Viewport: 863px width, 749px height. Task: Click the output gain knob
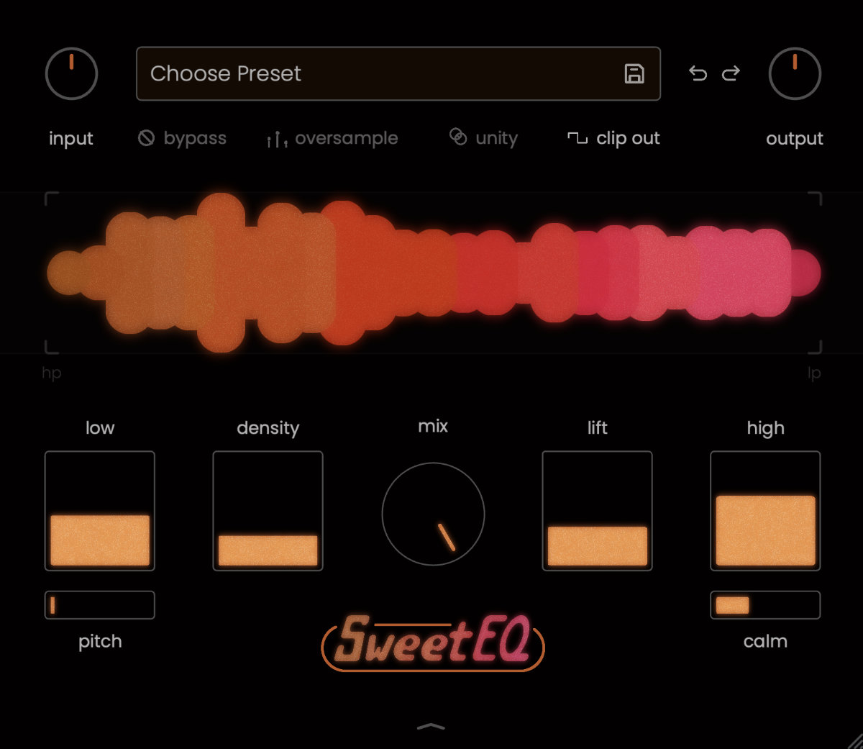[795, 73]
